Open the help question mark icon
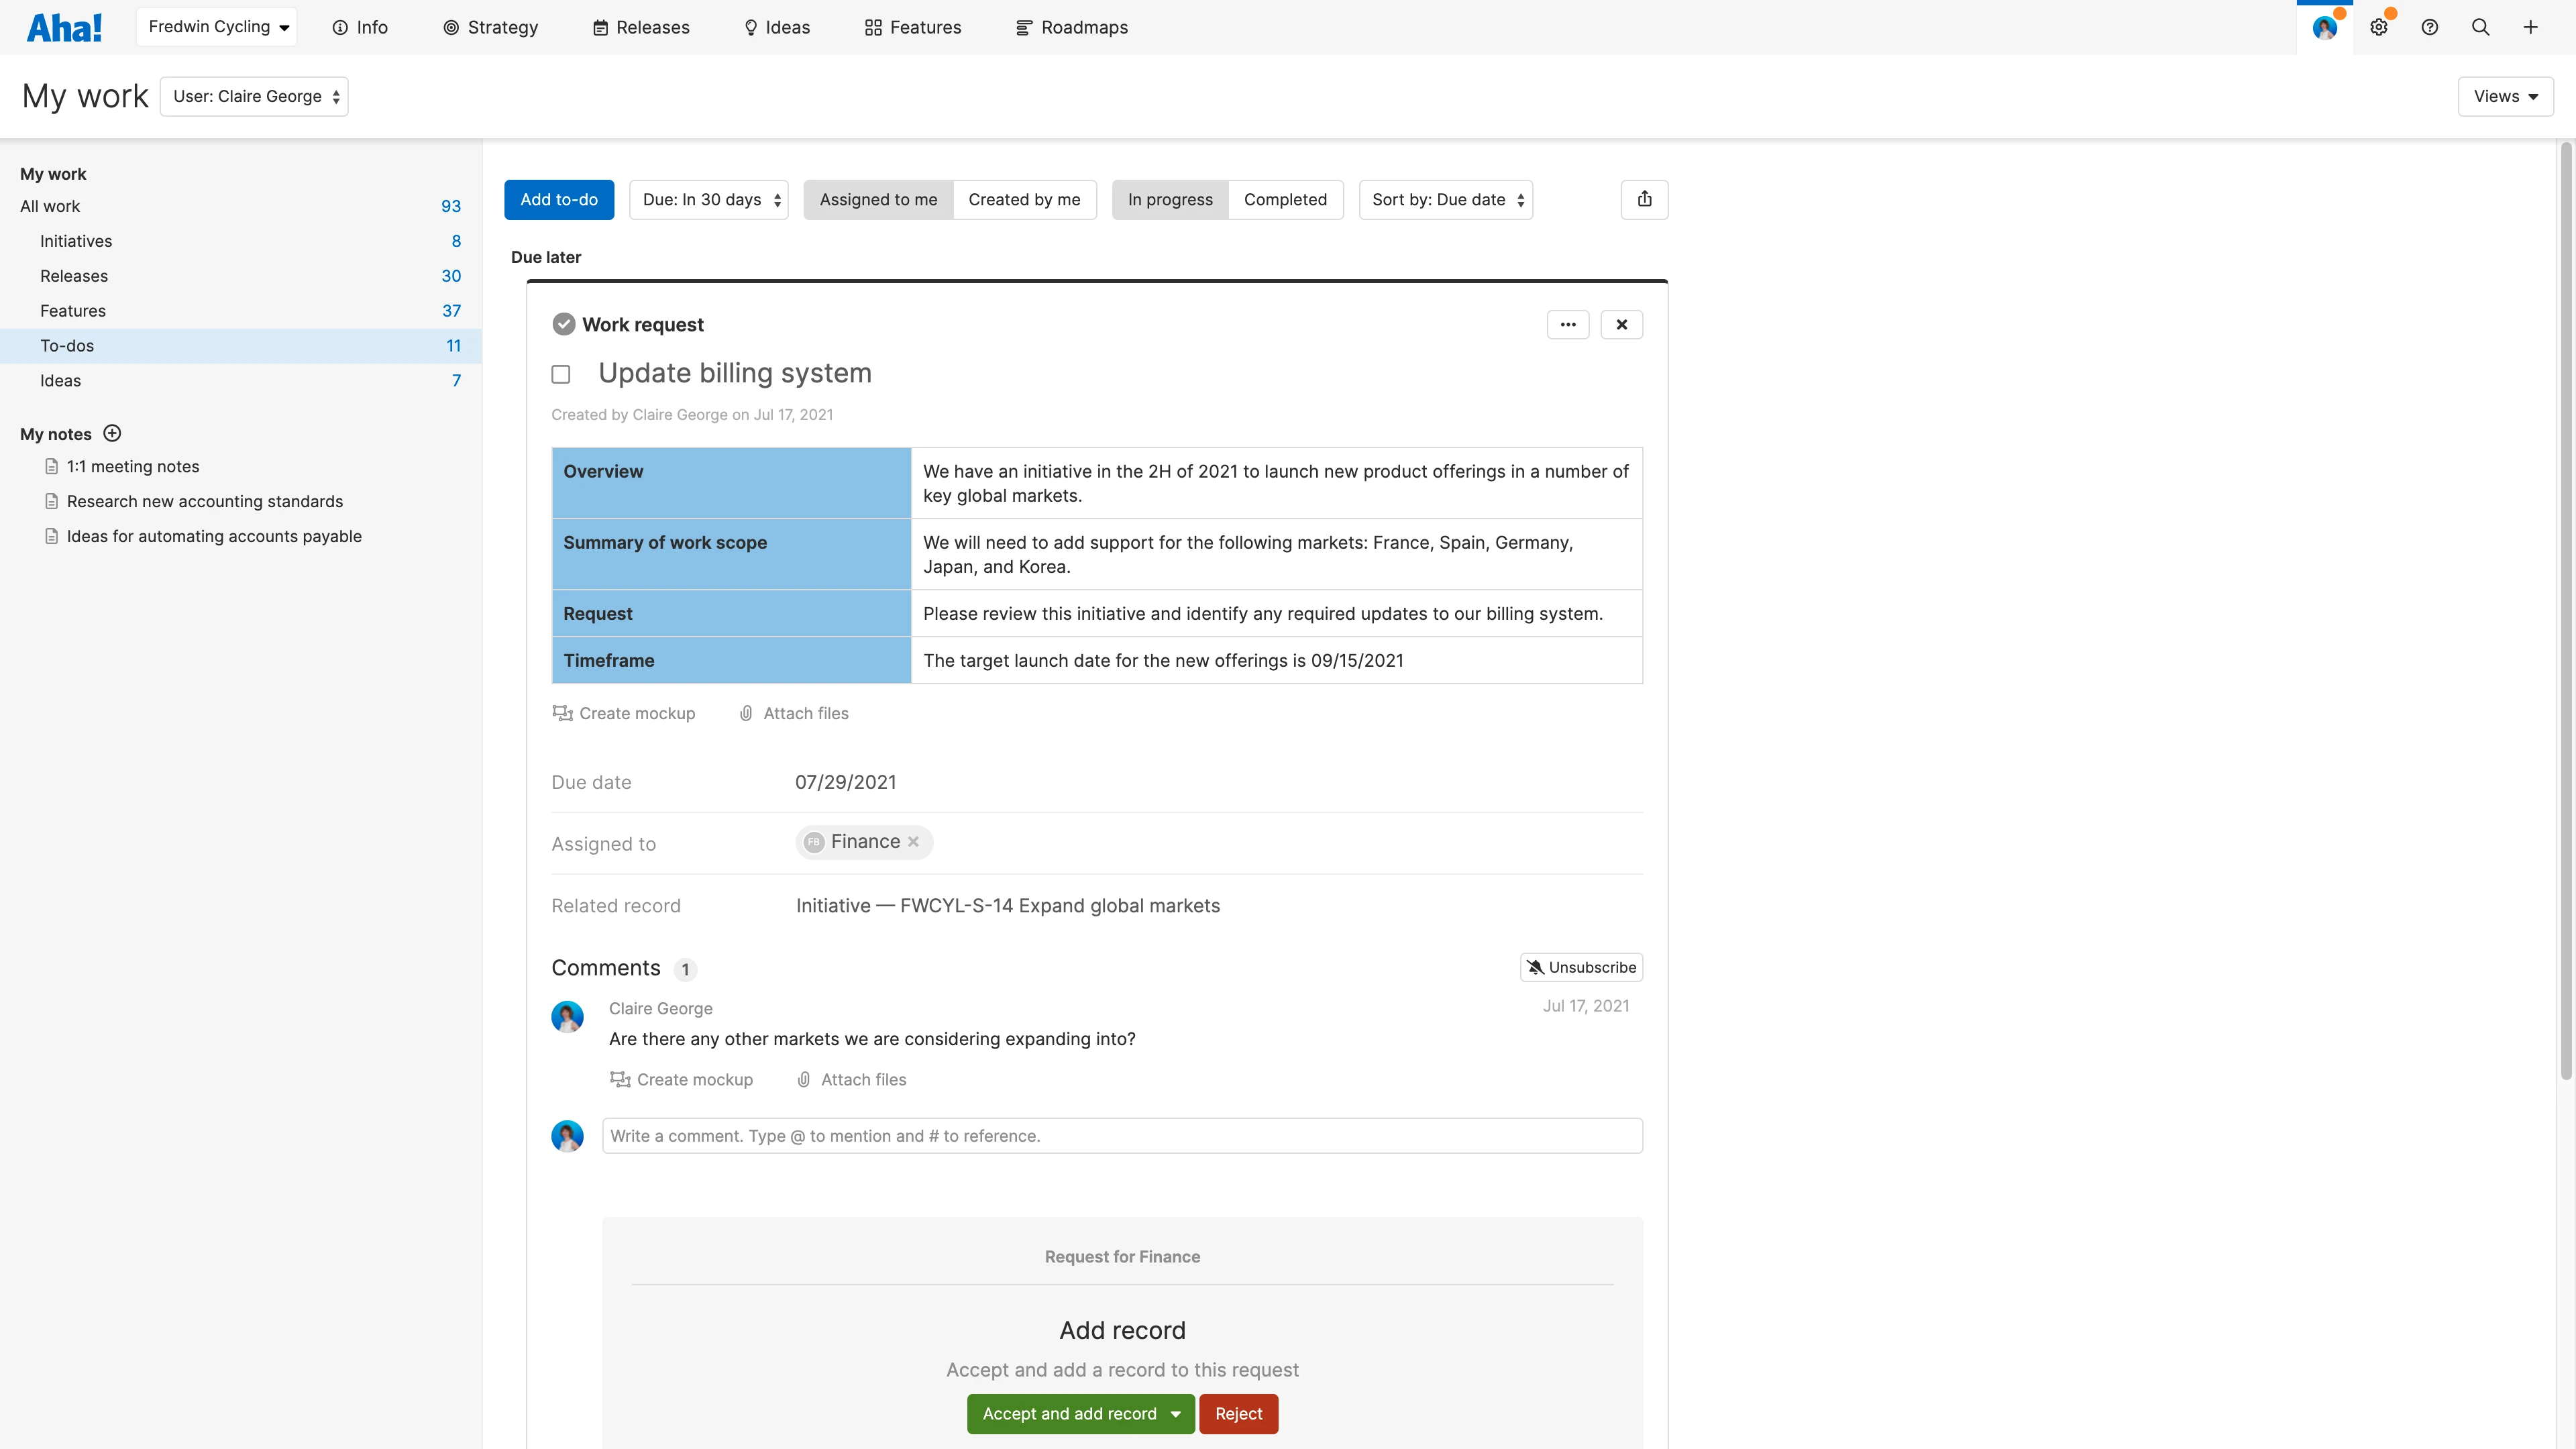This screenshot has width=2576, height=1449. point(2429,28)
